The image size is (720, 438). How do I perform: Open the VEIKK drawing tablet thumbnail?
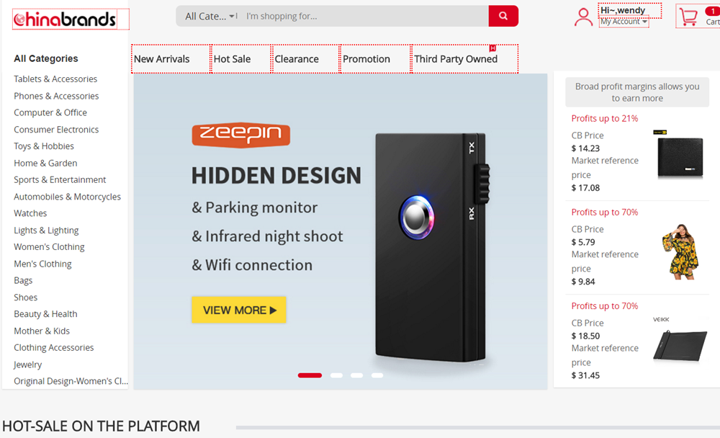(x=680, y=341)
